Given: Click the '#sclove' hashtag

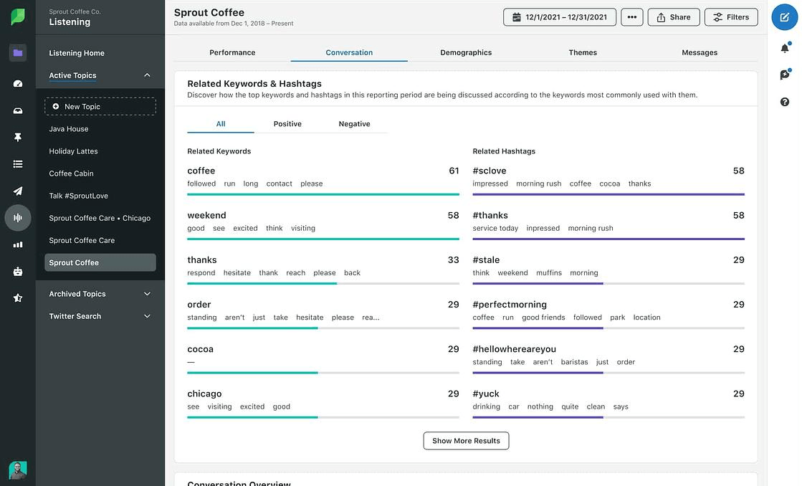Looking at the screenshot, I should pyautogui.click(x=490, y=171).
